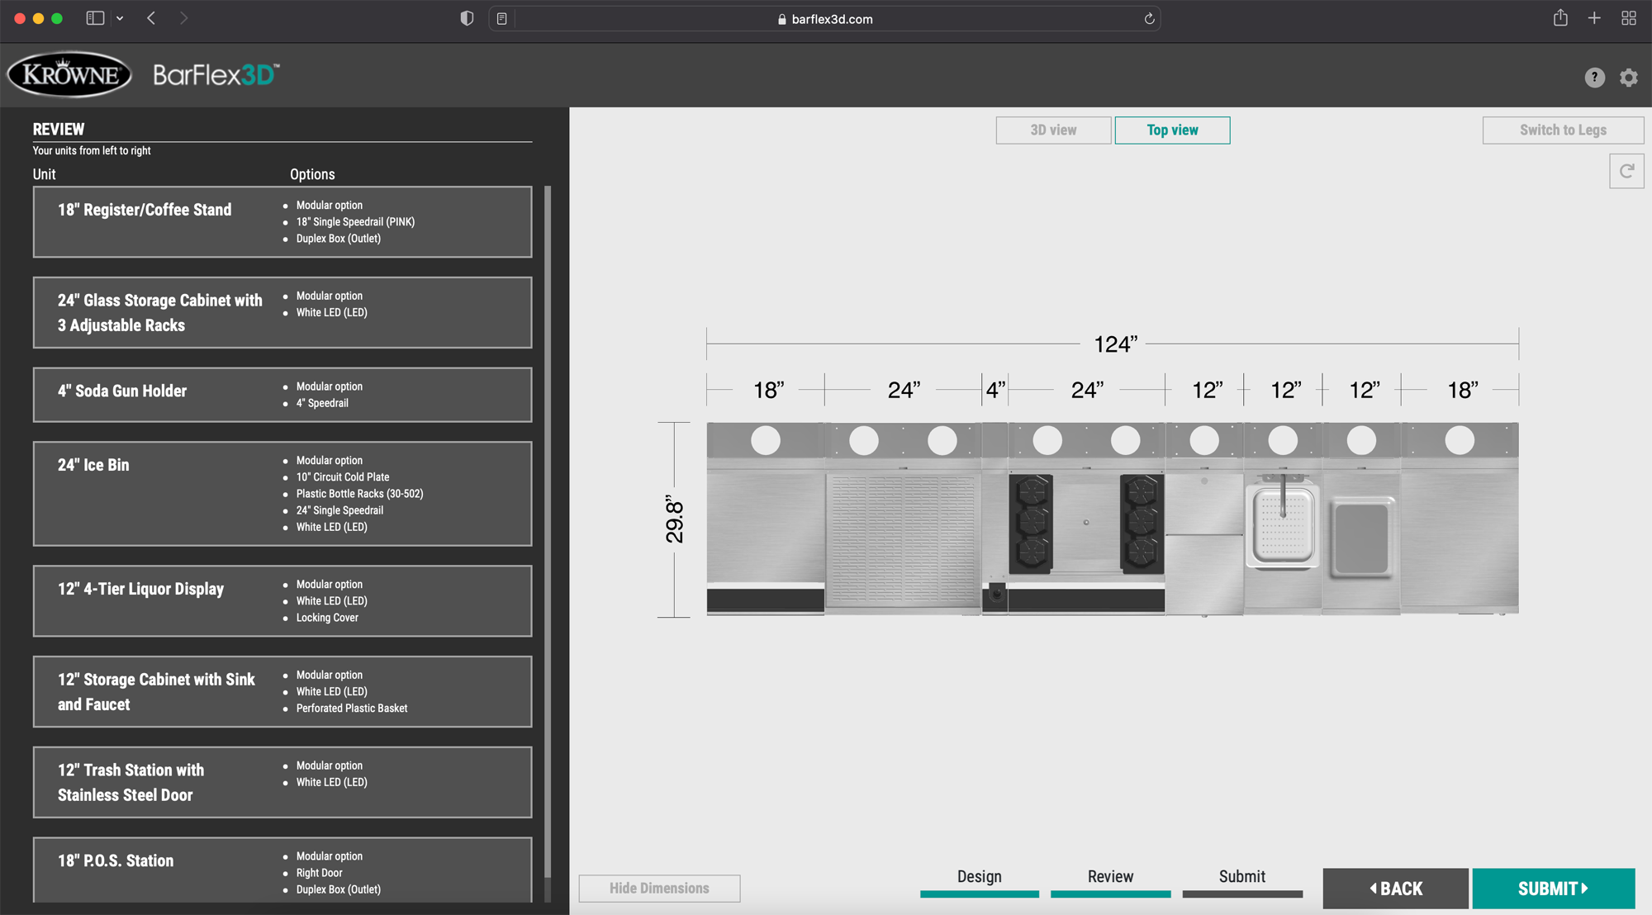Open the help question mark icon
1652x915 pixels.
1594,78
